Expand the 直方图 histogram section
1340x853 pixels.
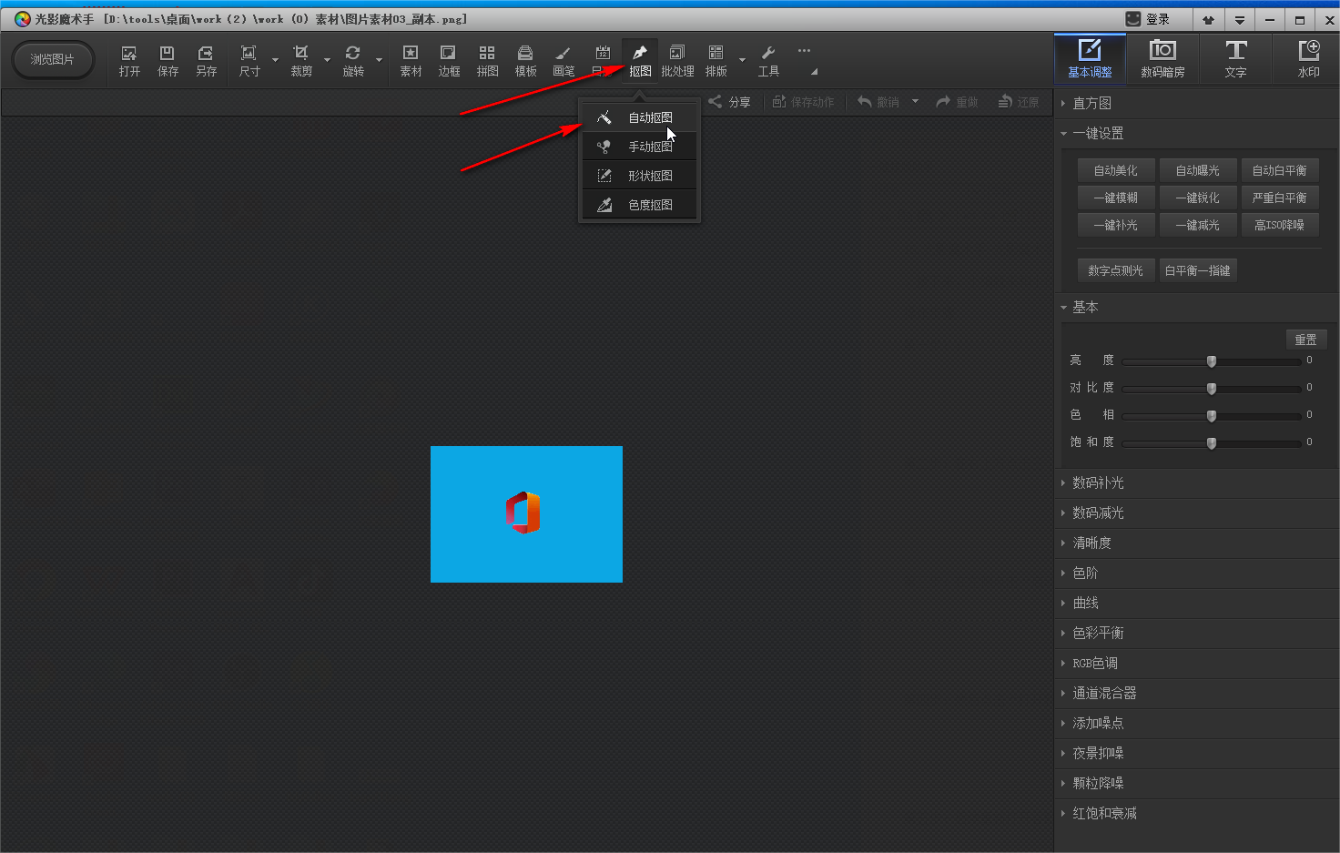pyautogui.click(x=1091, y=104)
